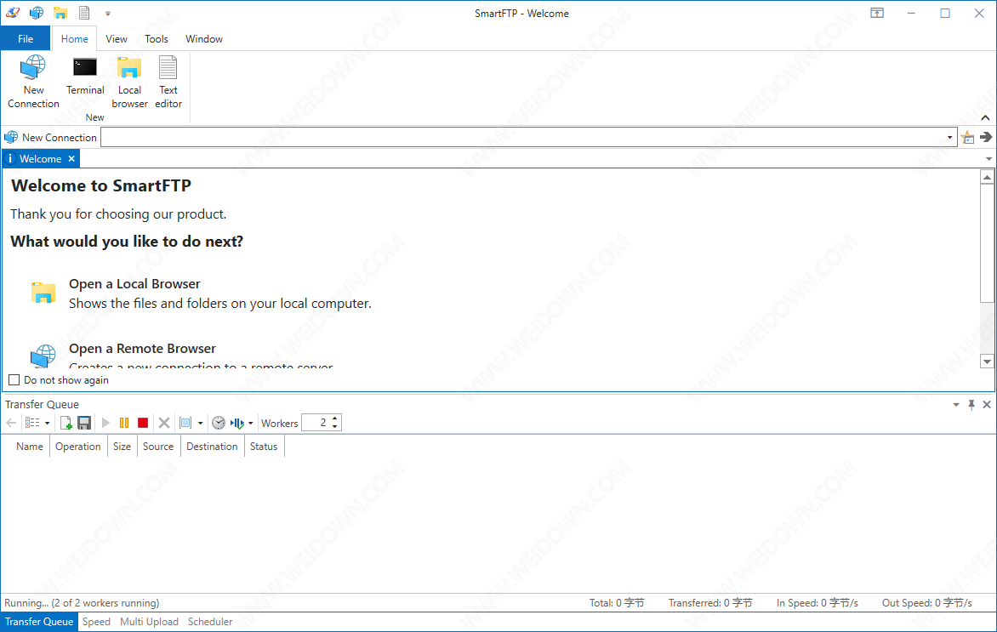Open the Text editor from the ribbon
This screenshot has height=632, width=997.
click(168, 82)
